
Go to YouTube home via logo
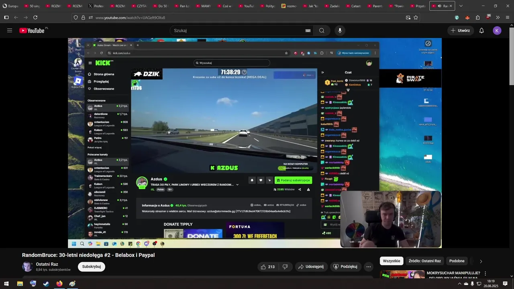click(32, 31)
